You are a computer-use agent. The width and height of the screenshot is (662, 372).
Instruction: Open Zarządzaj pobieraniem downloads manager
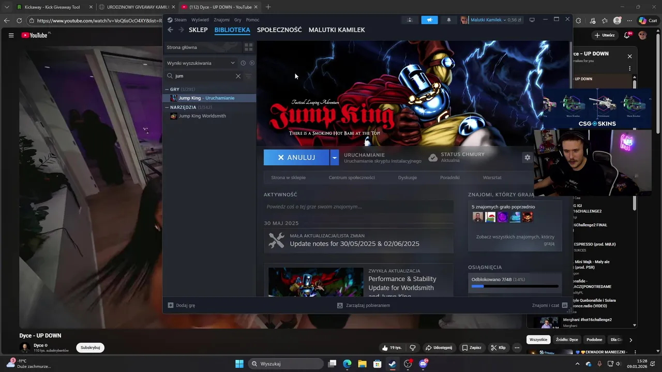tap(363, 305)
